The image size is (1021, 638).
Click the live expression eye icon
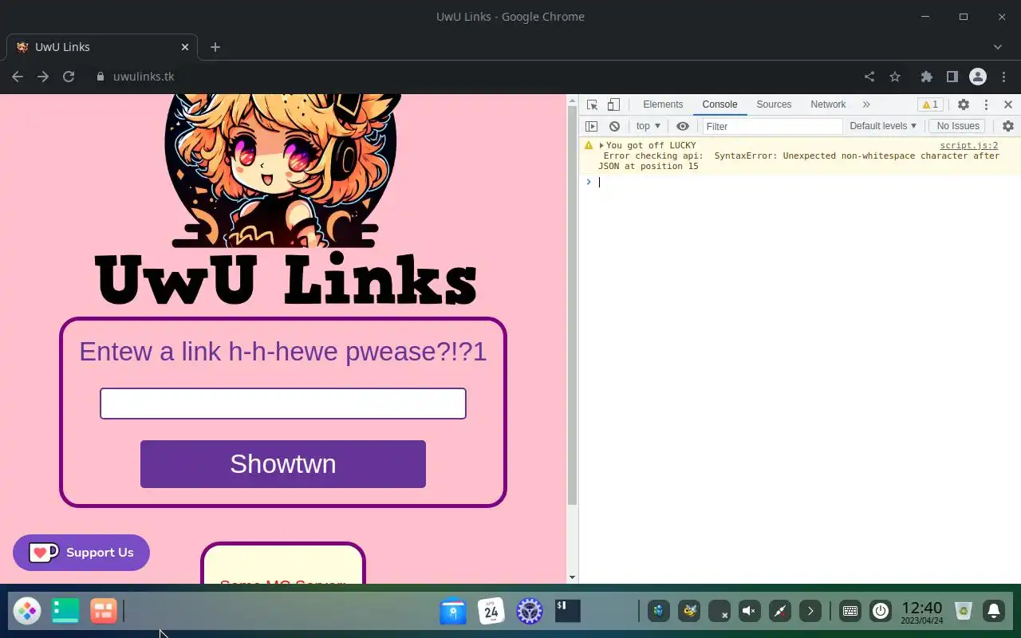(683, 126)
